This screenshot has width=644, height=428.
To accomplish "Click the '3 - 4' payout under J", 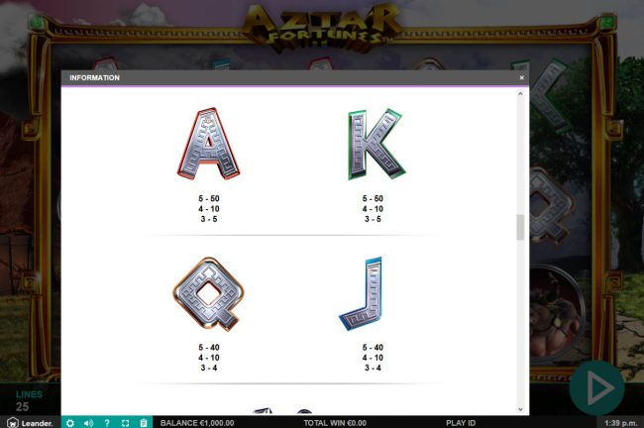I will (373, 368).
